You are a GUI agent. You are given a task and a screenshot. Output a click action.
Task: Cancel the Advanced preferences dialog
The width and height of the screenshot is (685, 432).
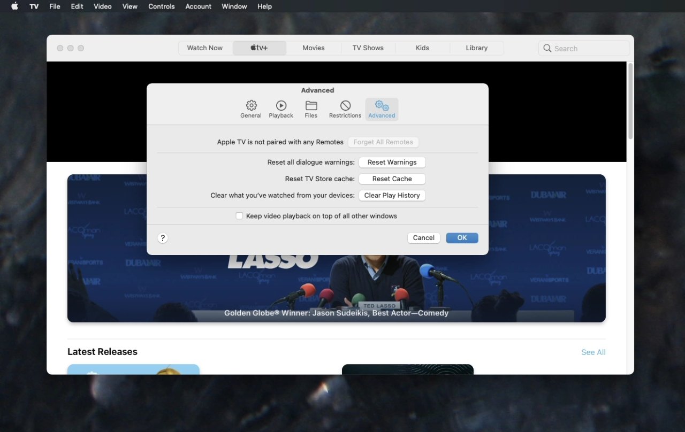pos(423,238)
